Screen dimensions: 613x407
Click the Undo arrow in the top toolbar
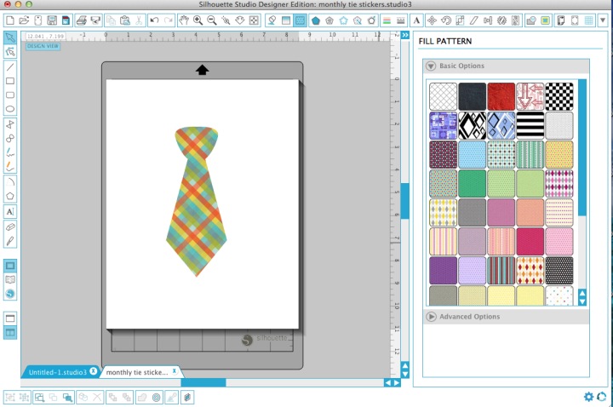pos(154,20)
